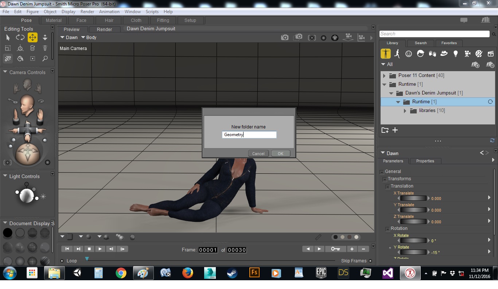Open the Pose category in Library
498x289 pixels.
pyautogui.click(x=397, y=54)
